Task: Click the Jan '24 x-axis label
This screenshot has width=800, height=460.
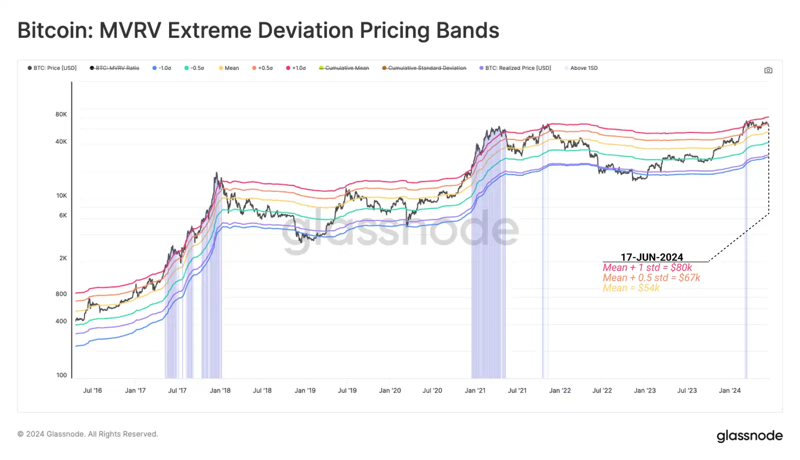Action: tap(729, 391)
